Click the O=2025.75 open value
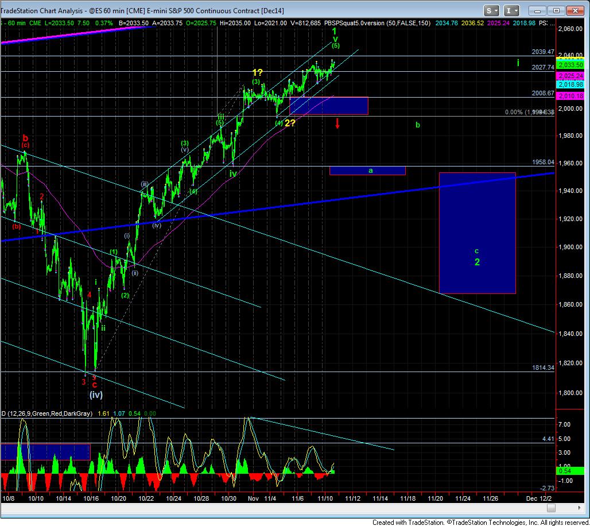This screenshot has width=590, height=526. (x=201, y=23)
